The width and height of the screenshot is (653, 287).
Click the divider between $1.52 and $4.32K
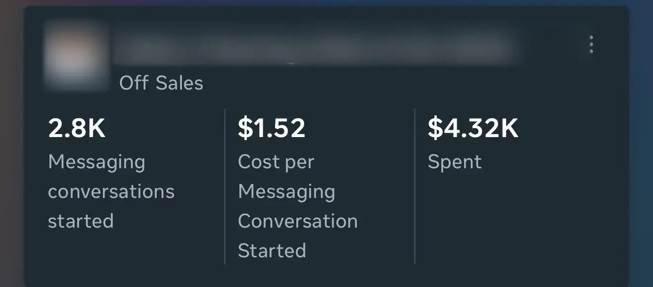[x=415, y=186]
